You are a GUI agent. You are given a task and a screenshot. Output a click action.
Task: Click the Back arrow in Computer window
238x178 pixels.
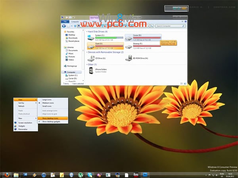[x=64, y=26]
